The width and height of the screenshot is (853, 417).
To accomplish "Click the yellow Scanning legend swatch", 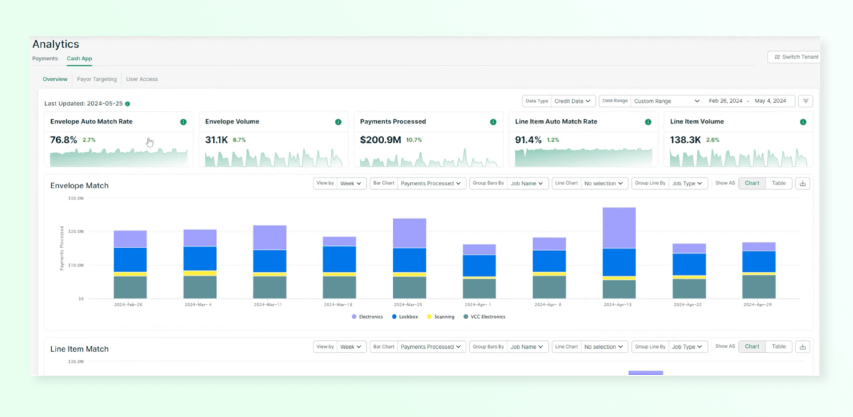I will click(429, 316).
